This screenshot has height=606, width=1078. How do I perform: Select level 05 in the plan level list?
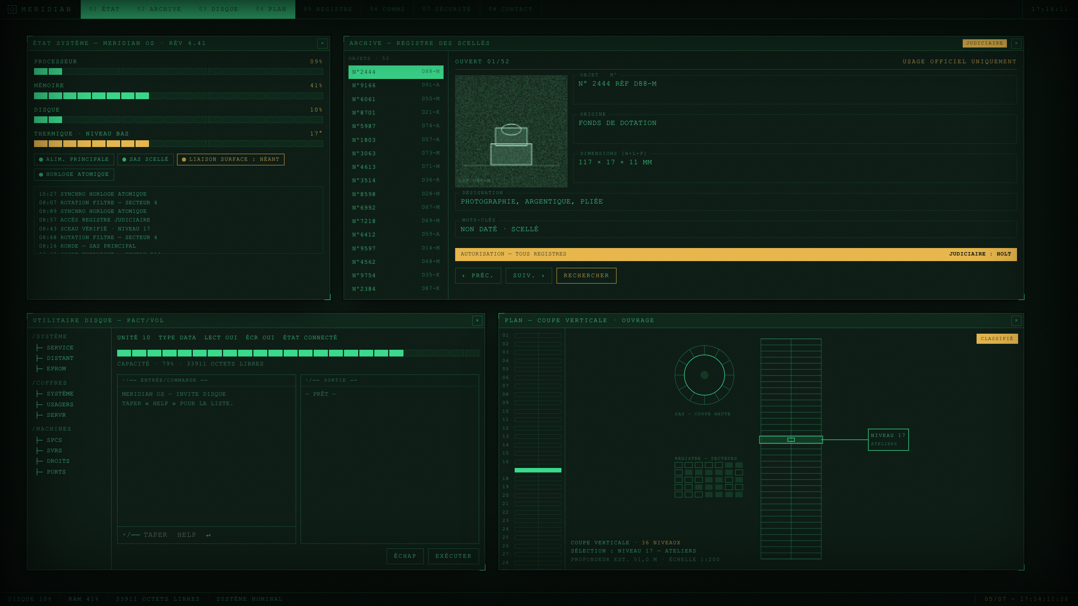tap(532, 369)
